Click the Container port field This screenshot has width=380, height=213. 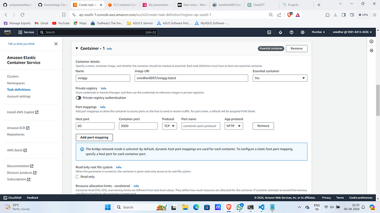[x=138, y=126]
